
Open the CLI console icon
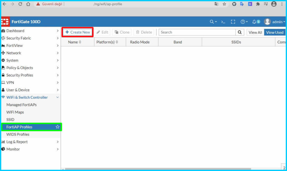[223, 22]
